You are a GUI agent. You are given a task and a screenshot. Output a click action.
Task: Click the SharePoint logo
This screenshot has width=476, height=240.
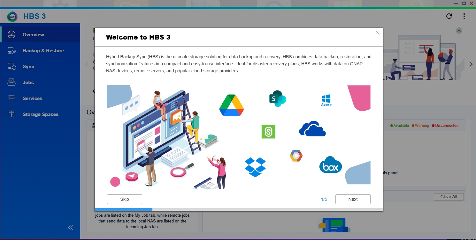278,98
